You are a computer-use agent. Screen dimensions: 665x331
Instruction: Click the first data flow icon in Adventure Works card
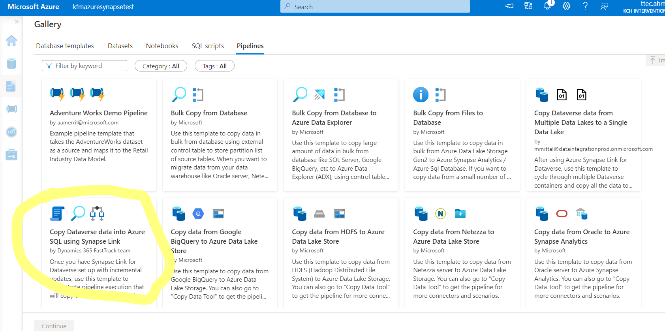click(57, 94)
